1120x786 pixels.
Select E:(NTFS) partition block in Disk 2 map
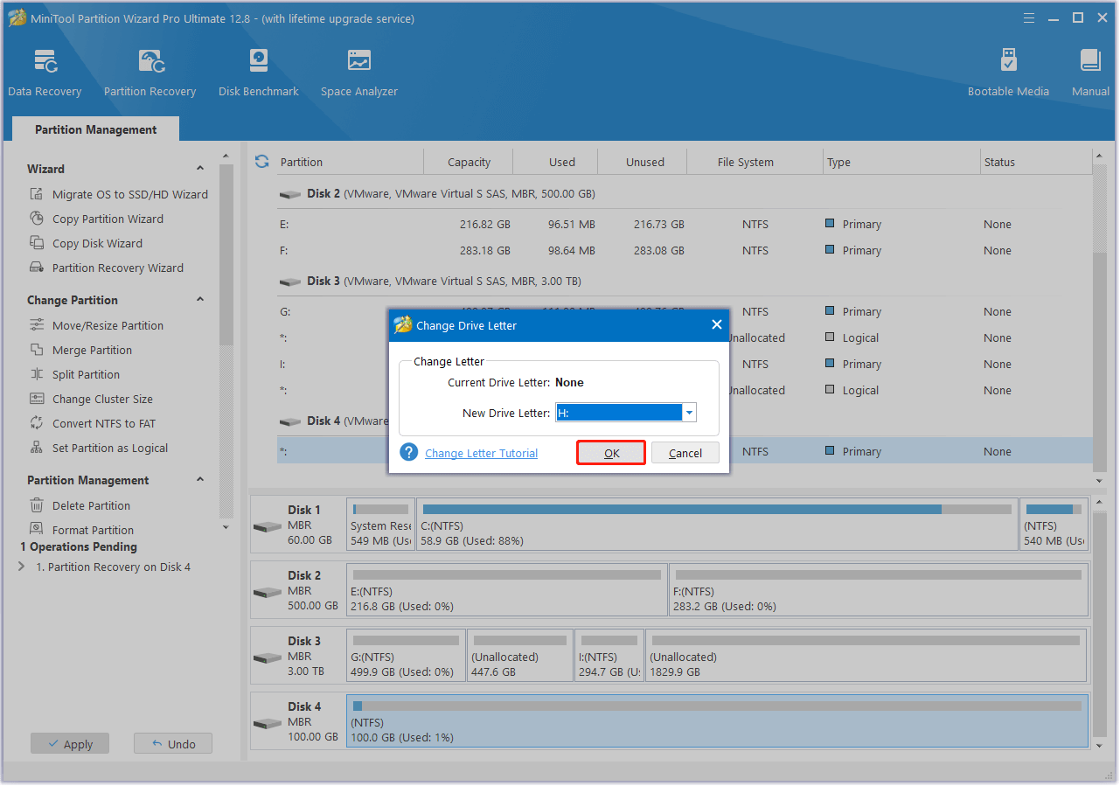pos(507,590)
